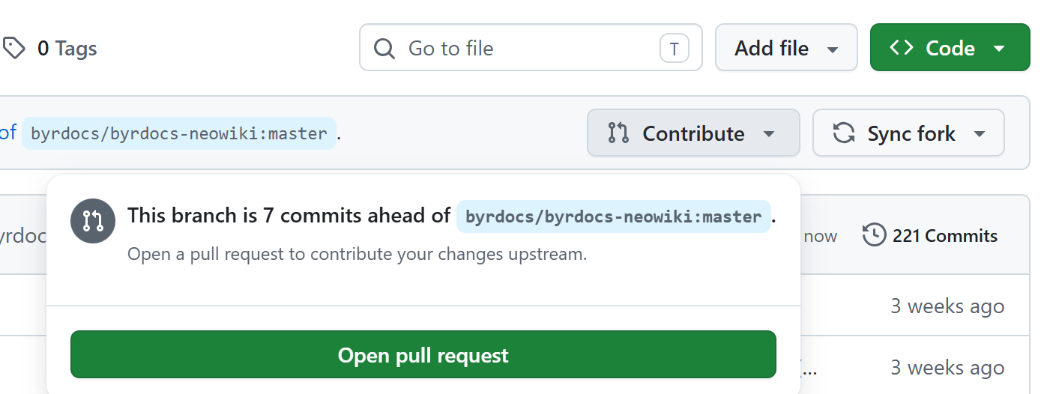Click the round pull request icon in popup
This screenshot has height=394, width=1047.
coord(93,221)
